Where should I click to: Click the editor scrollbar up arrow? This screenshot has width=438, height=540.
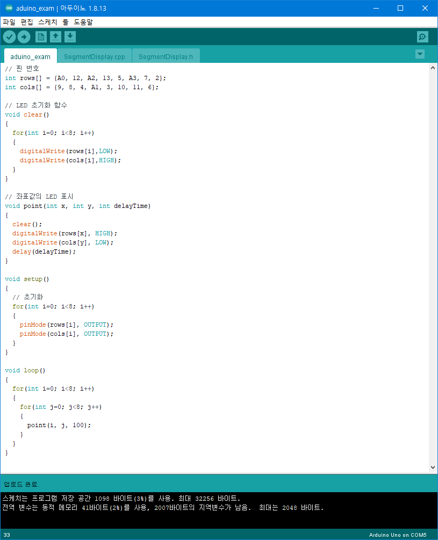[x=433, y=68]
